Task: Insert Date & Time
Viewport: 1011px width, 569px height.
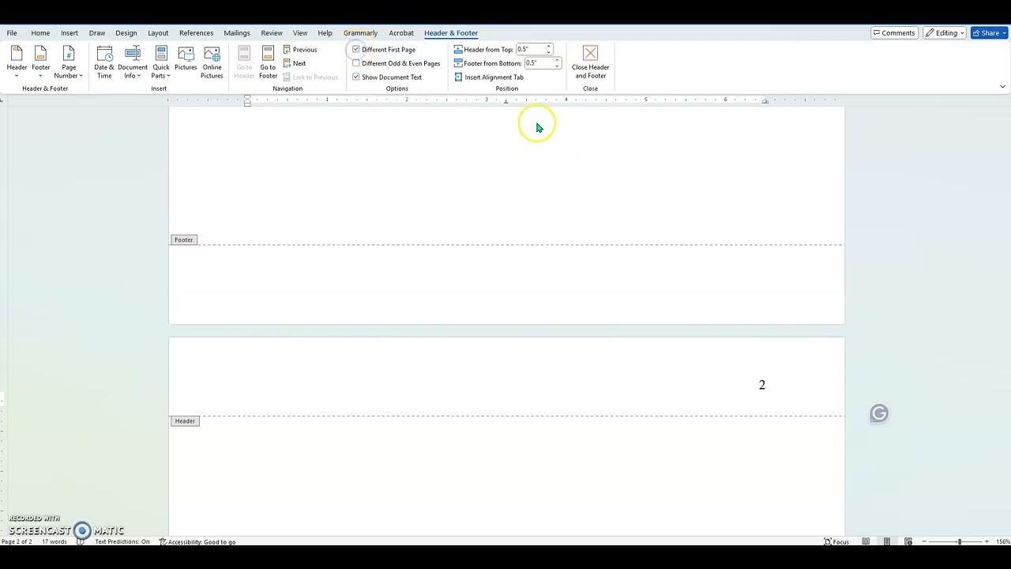Action: click(x=104, y=62)
